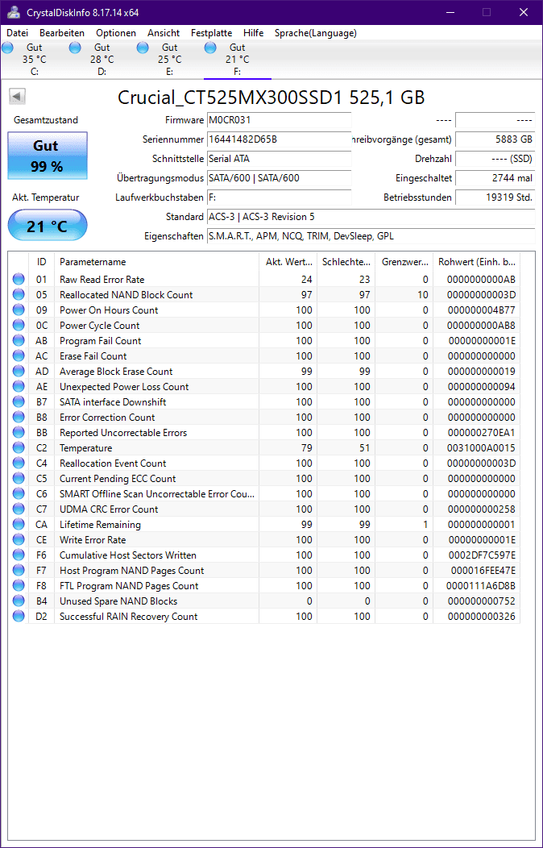Click status icon of Temperature row
Screen dimensions: 543x848
click(x=19, y=448)
